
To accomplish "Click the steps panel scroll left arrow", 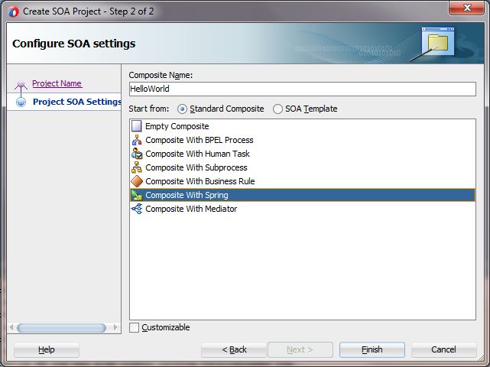I will pos(11,327).
